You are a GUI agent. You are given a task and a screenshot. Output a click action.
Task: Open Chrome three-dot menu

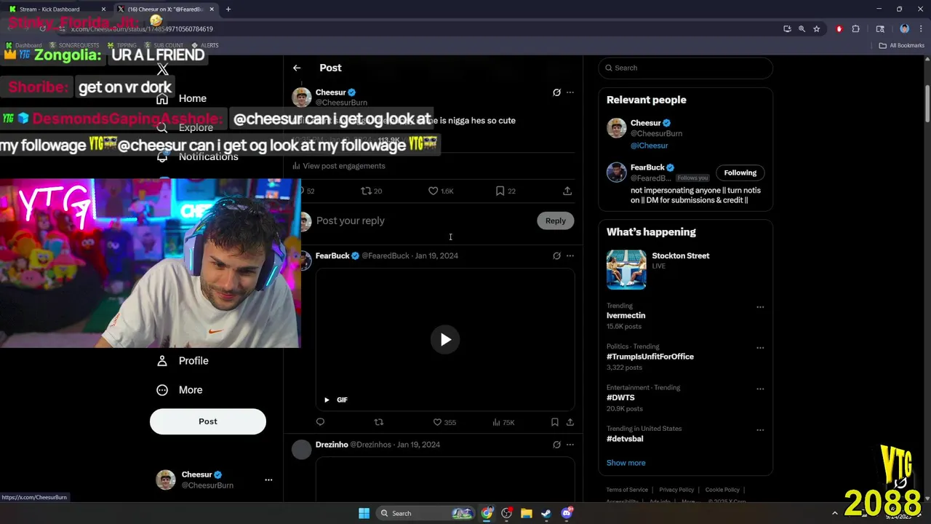click(x=920, y=29)
